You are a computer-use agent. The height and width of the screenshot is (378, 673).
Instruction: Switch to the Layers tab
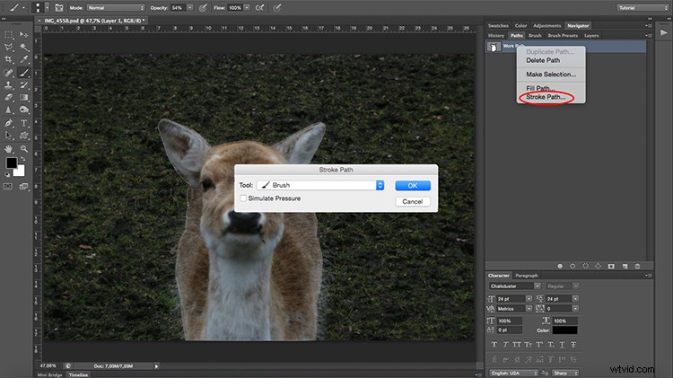pos(591,36)
